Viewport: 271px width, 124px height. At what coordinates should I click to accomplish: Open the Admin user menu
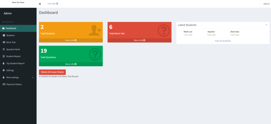[x=266, y=4]
